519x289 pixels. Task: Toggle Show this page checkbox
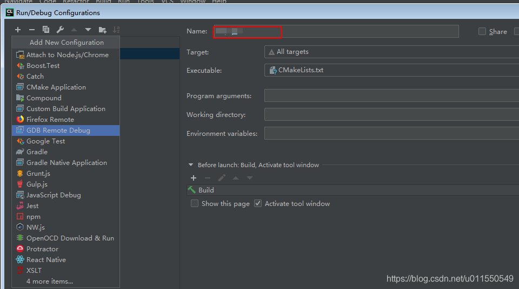point(195,203)
